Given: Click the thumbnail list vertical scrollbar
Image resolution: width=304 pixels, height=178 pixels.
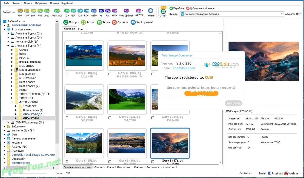Looking at the screenshot, I should 220,98.
